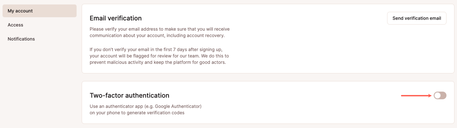Open Notifications in the sidebar

click(21, 39)
